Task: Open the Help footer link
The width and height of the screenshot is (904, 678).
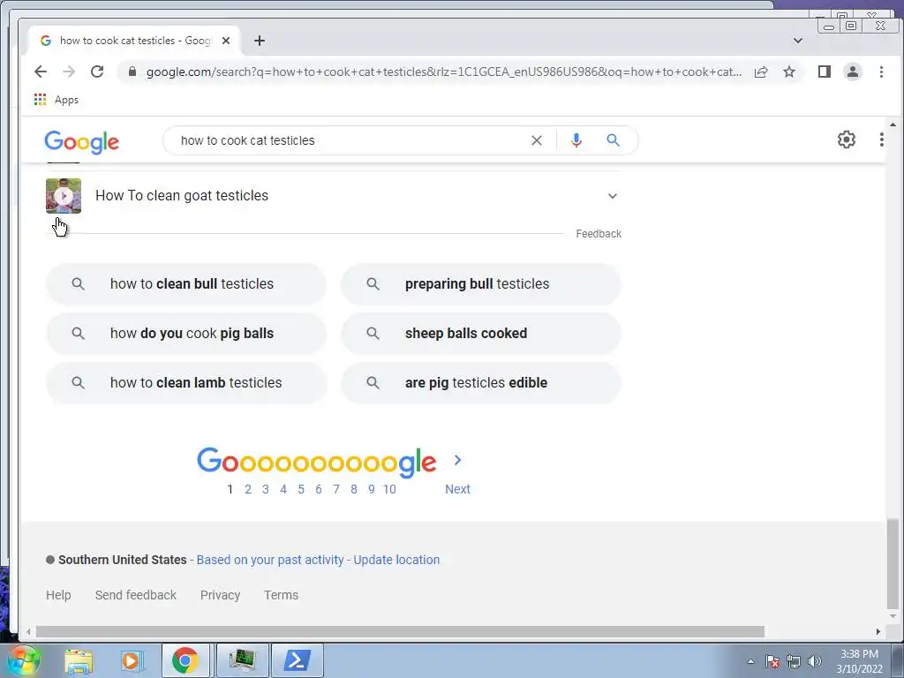Action: (x=58, y=595)
